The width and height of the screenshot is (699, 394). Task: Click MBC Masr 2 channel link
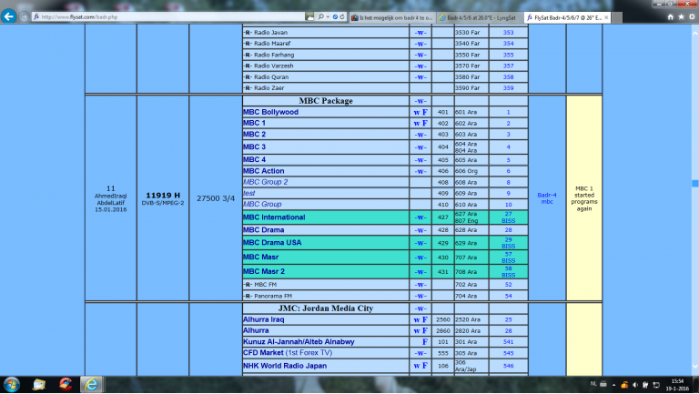click(264, 271)
